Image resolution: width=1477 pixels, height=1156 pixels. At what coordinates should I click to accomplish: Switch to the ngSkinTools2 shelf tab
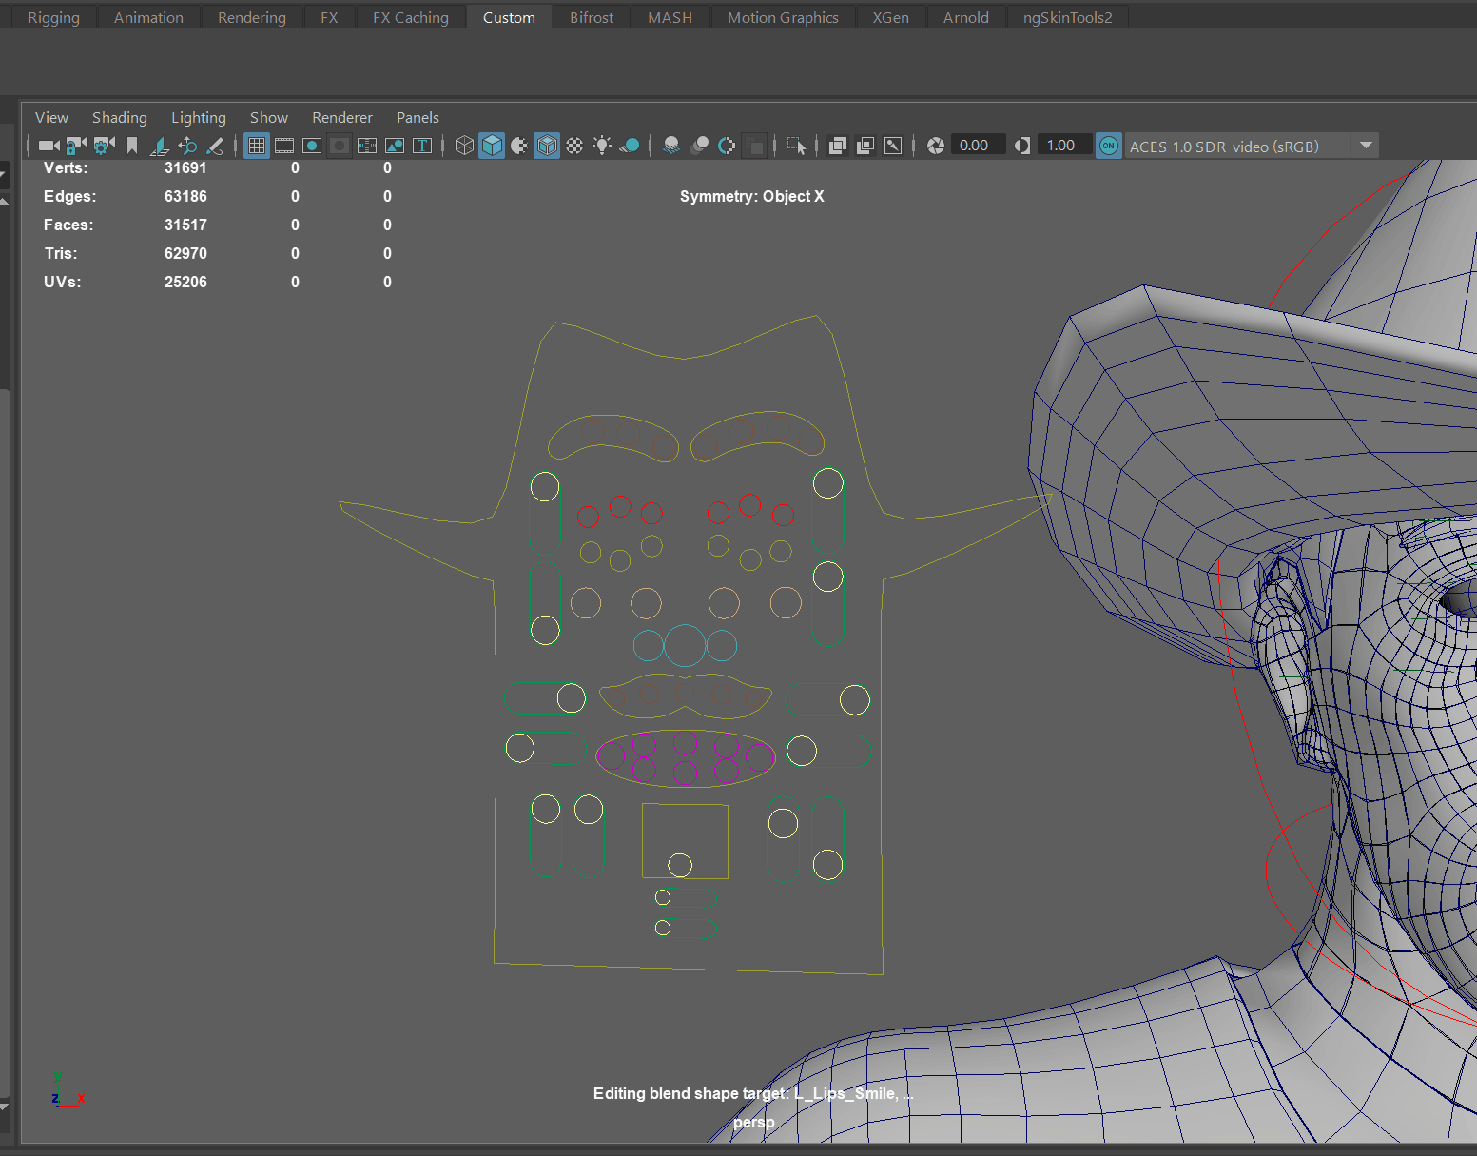[1067, 17]
